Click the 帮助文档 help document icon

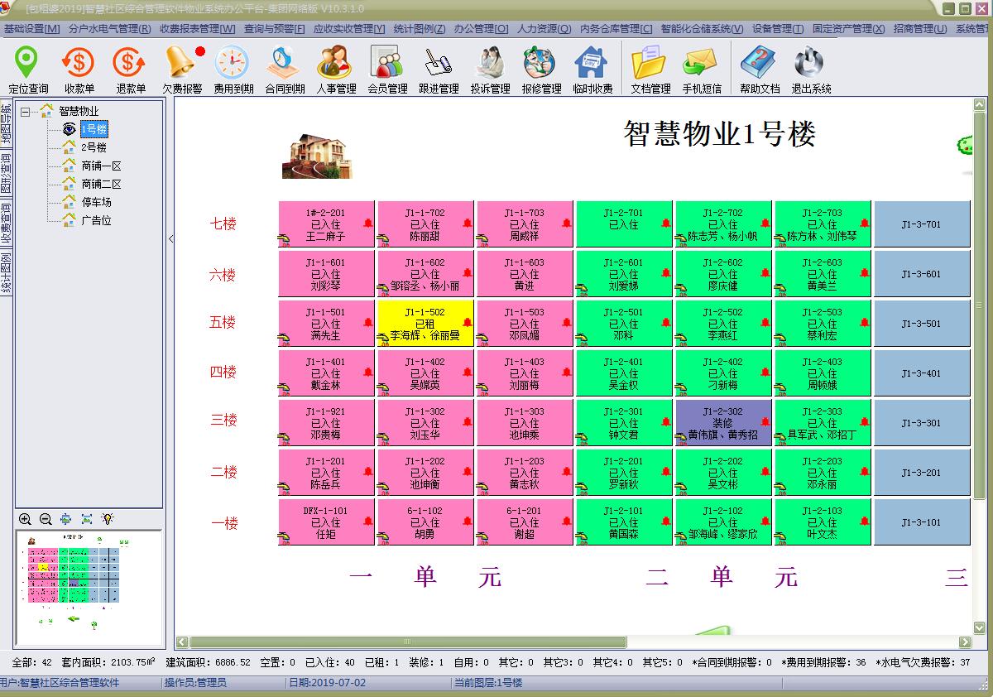(759, 69)
